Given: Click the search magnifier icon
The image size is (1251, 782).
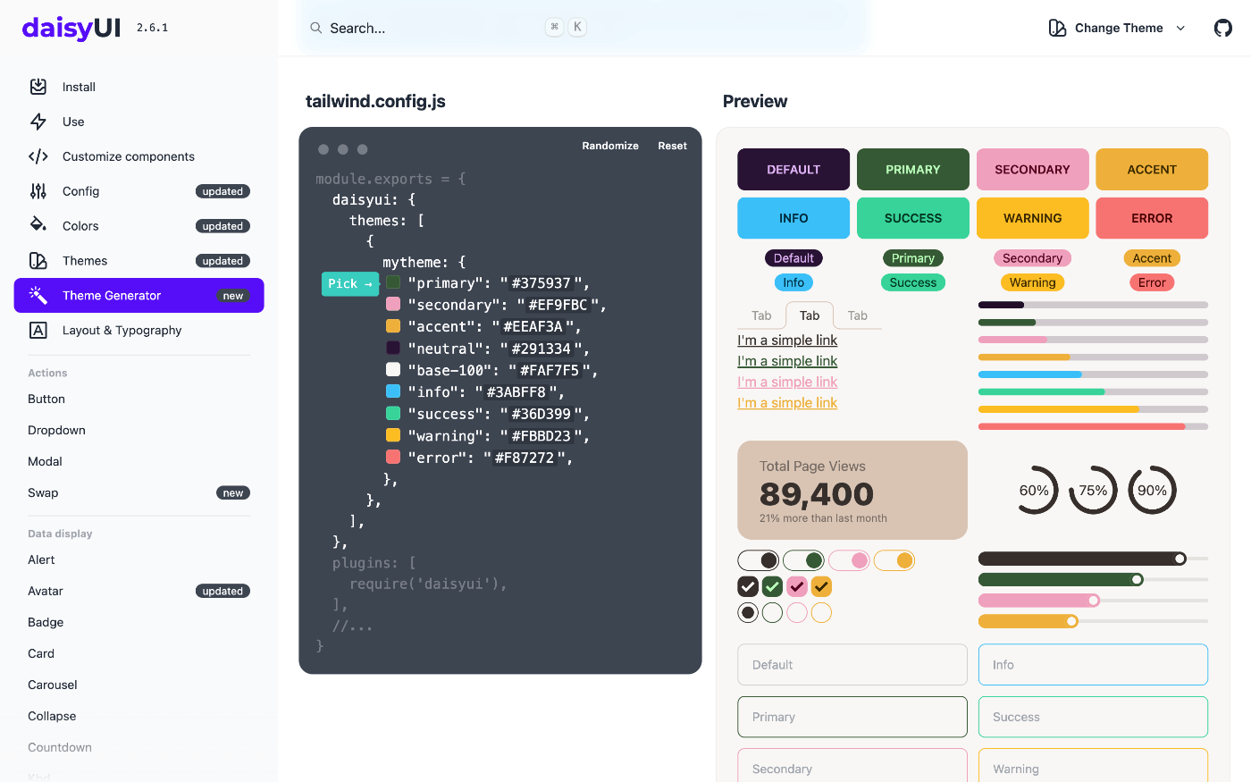Looking at the screenshot, I should 316,28.
